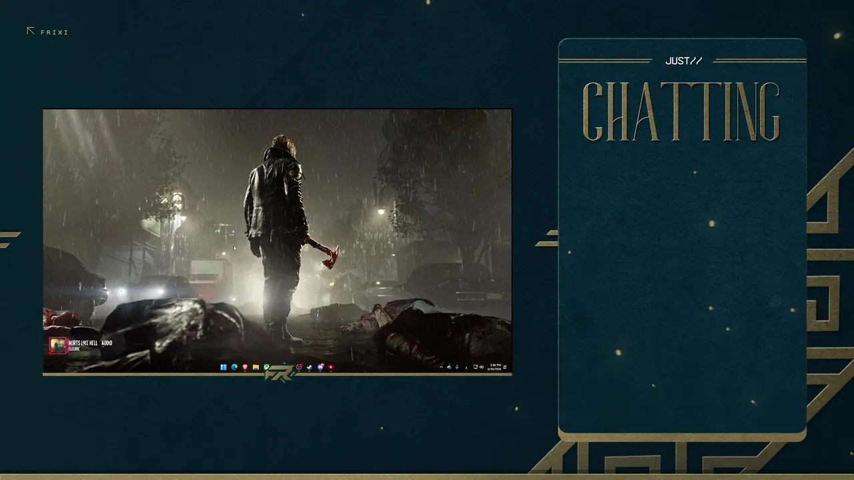Launch Microsoft Edge from the taskbar
Image resolution: width=854 pixels, height=480 pixels.
click(234, 367)
